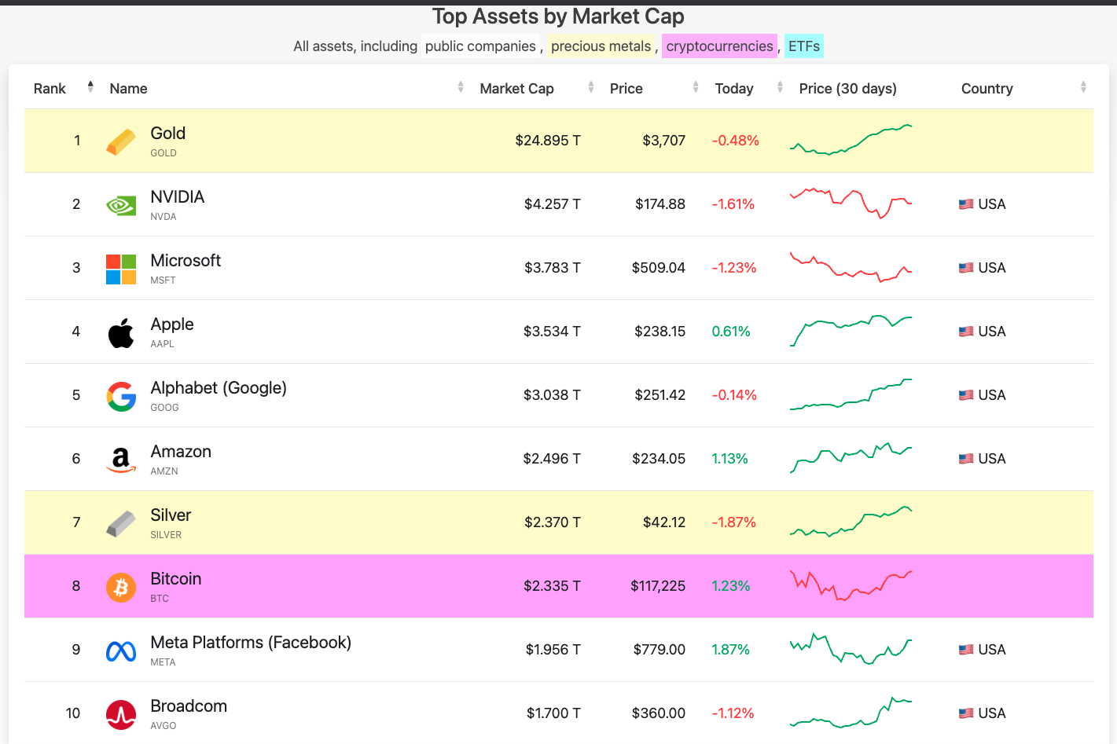Click the USA flag in NVIDIA row
Screen dimensions: 1117x744
966,204
